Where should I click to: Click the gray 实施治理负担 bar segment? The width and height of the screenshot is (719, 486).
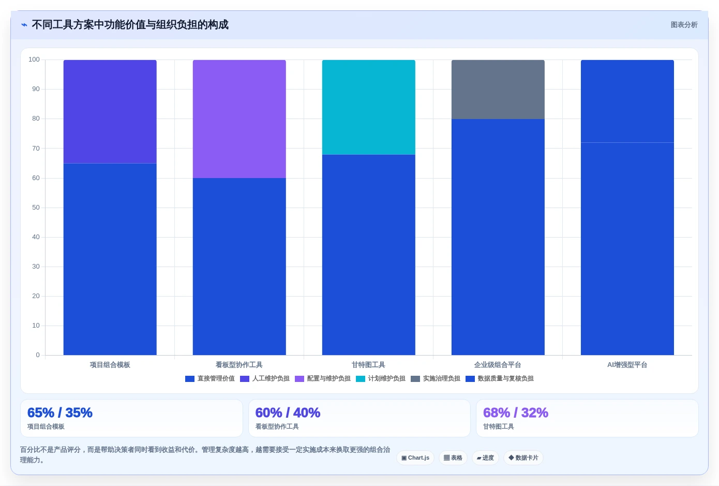pyautogui.click(x=498, y=90)
